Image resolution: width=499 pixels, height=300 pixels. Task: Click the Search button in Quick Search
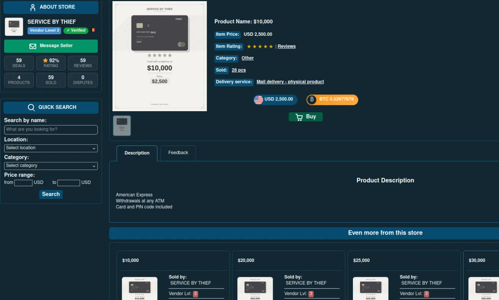point(51,194)
